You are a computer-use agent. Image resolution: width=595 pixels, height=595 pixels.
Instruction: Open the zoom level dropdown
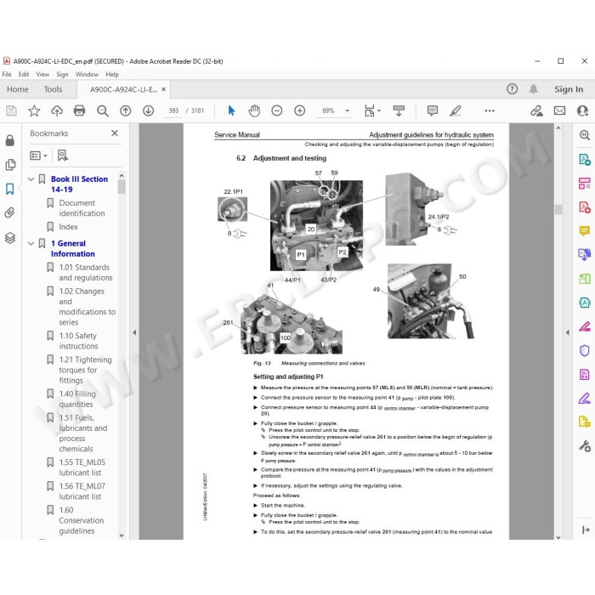[x=347, y=110]
